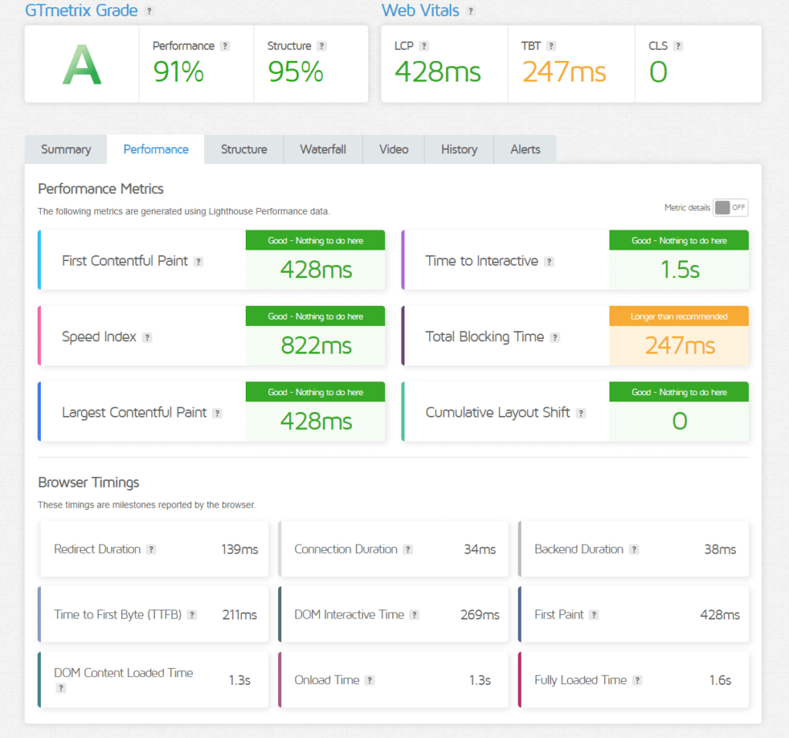Open help tooltip for Performance score
Image resolution: width=789 pixels, height=738 pixels.
(225, 45)
